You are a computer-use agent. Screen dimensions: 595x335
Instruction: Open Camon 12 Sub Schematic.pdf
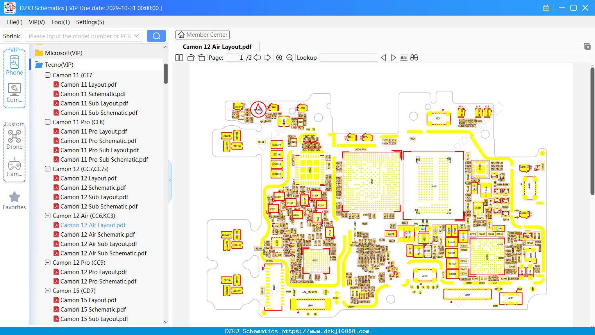tap(99, 206)
